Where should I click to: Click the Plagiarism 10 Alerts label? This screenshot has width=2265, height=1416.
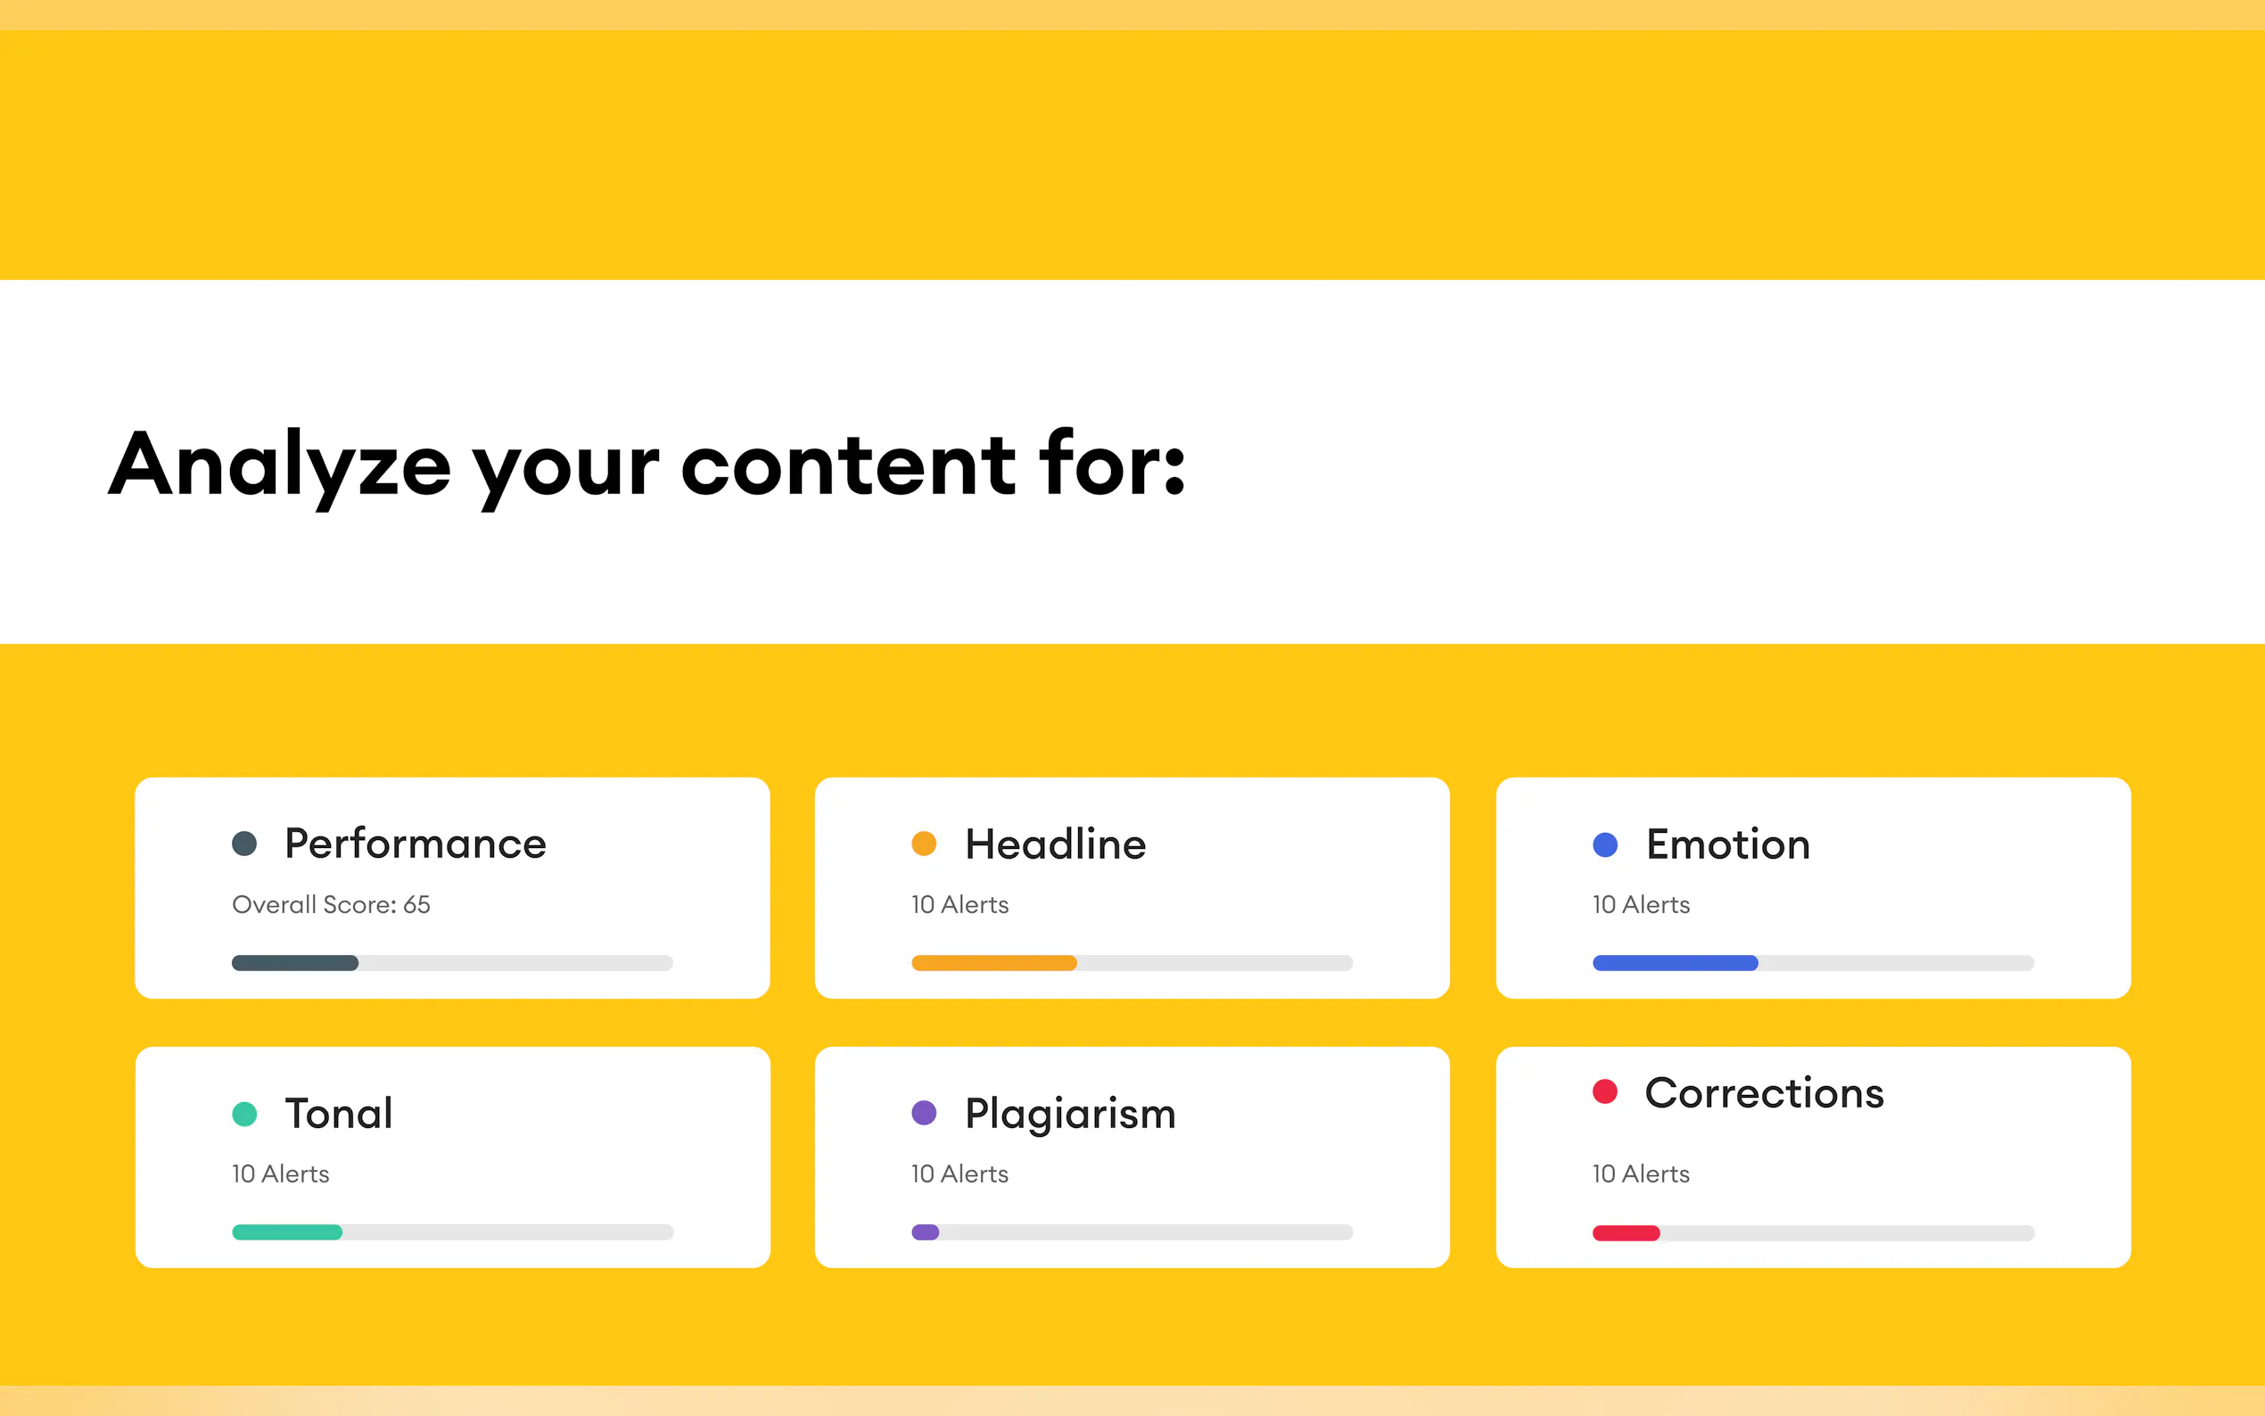pyautogui.click(x=960, y=1174)
